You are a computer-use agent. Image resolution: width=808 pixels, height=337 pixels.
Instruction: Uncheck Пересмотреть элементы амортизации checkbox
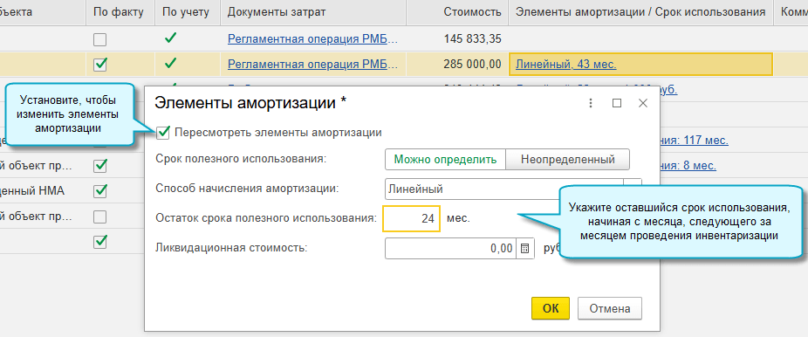tap(163, 133)
